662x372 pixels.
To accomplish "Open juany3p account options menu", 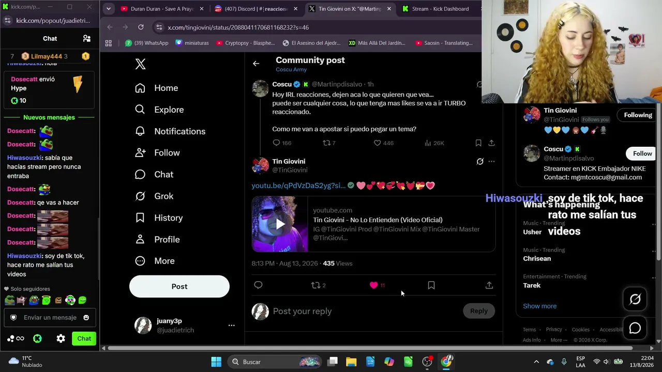I will click(x=232, y=326).
